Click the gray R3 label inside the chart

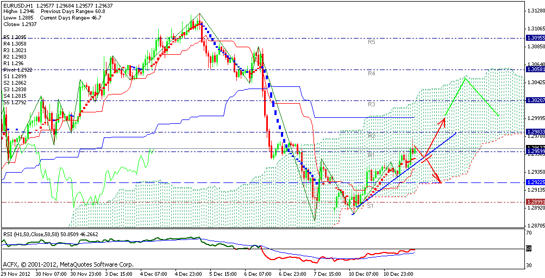[x=372, y=104]
